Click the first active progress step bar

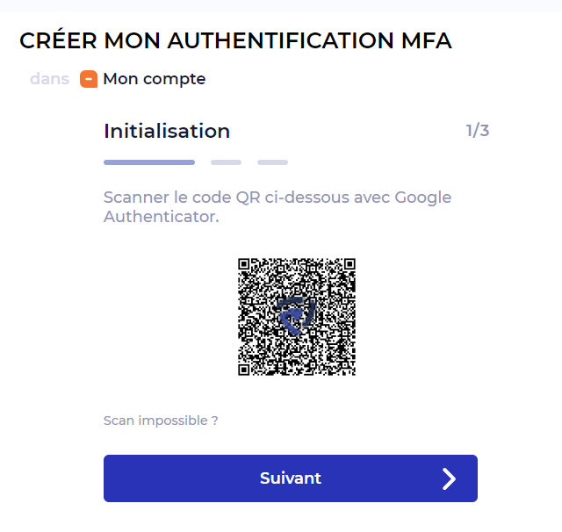point(149,162)
